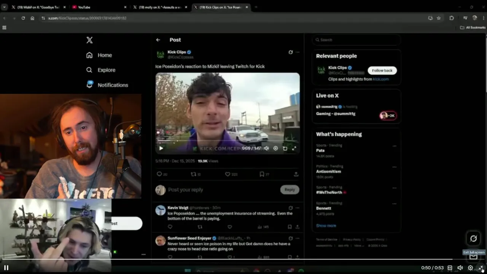Open Notifications in the X sidebar
The image size is (487, 274).
[107, 85]
